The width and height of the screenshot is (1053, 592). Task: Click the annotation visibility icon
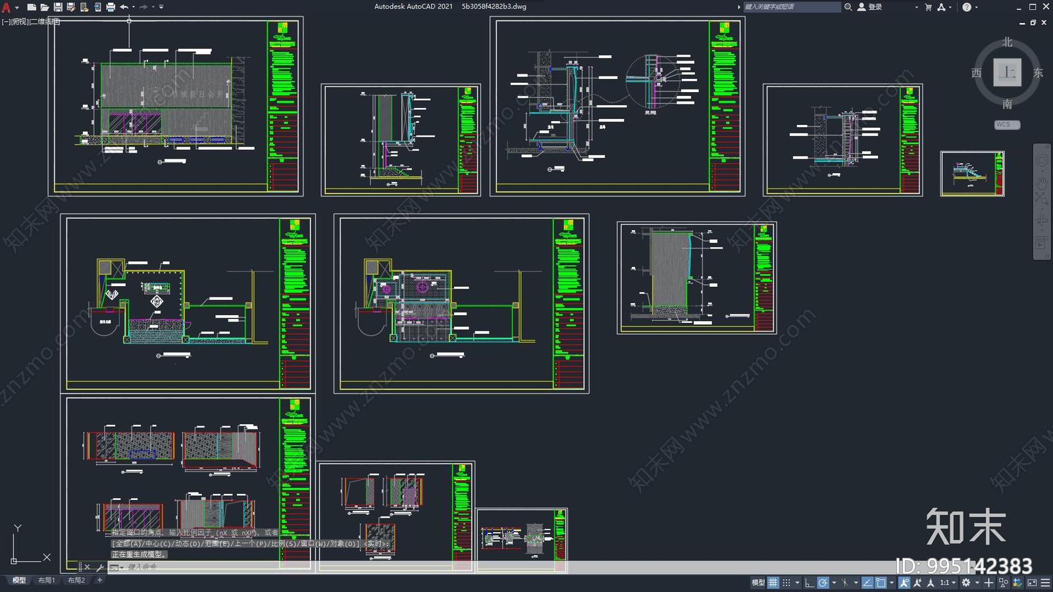[x=904, y=583]
